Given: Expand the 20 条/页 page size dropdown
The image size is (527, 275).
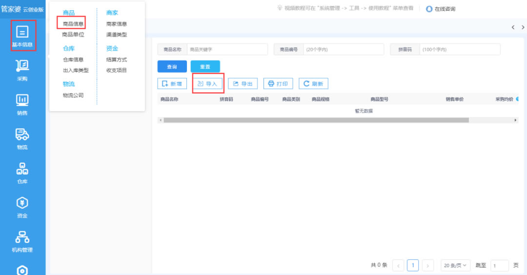Looking at the screenshot, I should pyautogui.click(x=455, y=265).
